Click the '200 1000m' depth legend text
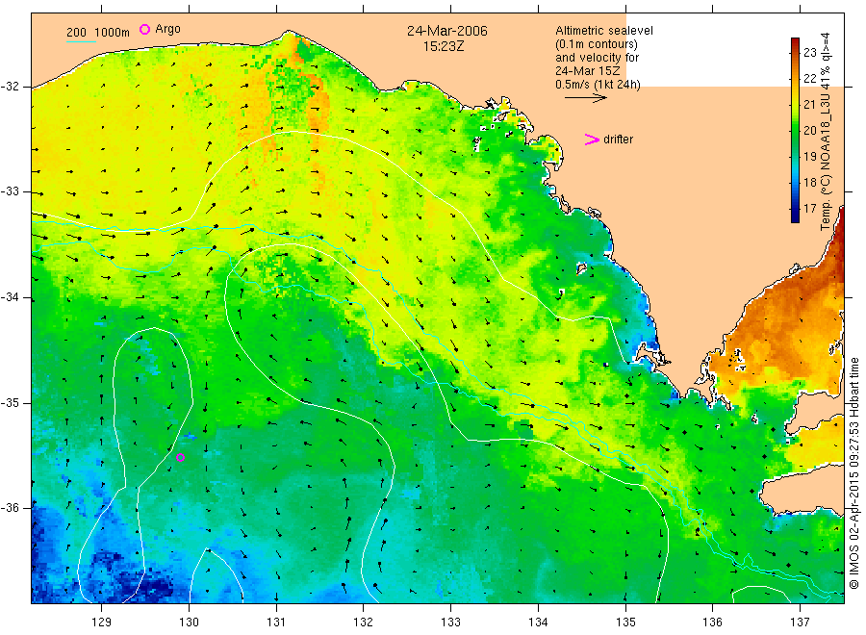The image size is (866, 635). click(x=98, y=33)
